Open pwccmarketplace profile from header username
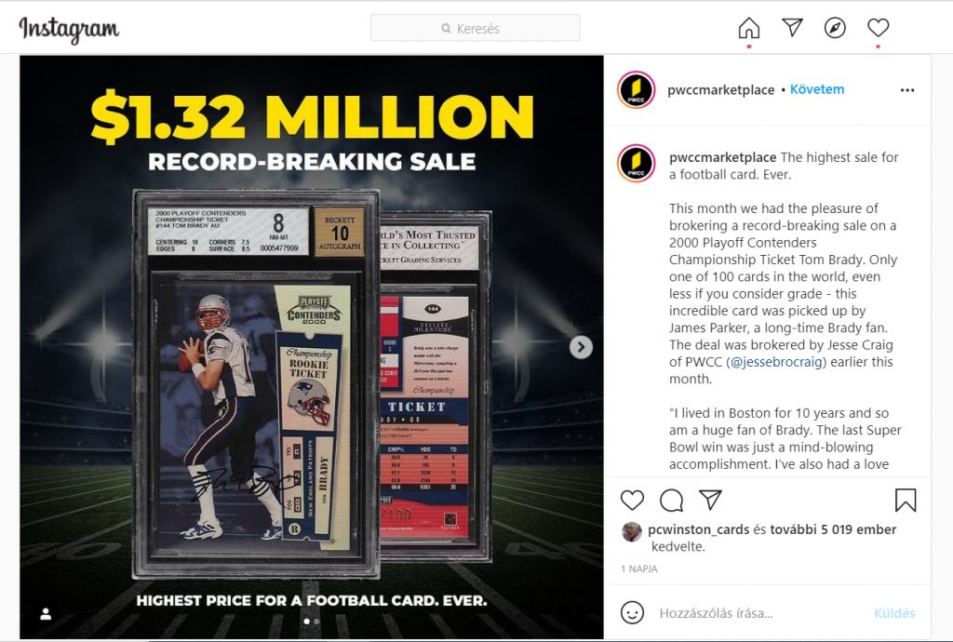 [721, 90]
